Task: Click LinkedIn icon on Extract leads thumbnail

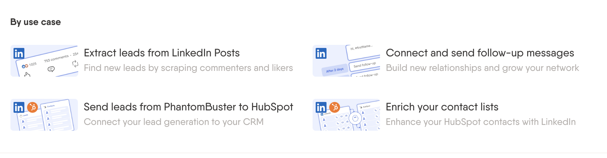Action: pyautogui.click(x=19, y=53)
